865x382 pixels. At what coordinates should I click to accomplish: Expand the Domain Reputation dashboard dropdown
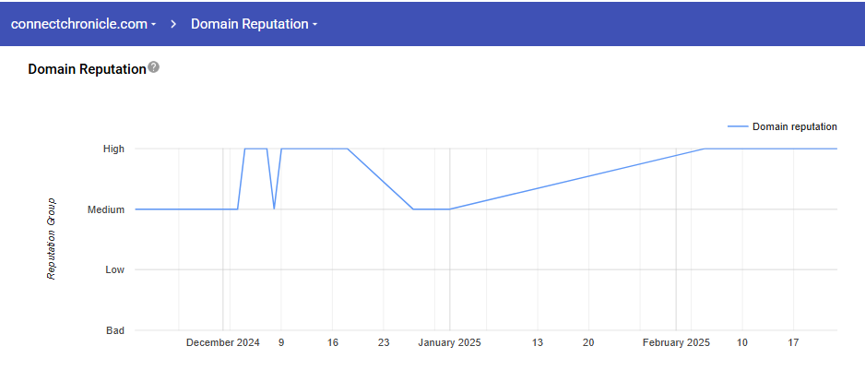point(254,24)
